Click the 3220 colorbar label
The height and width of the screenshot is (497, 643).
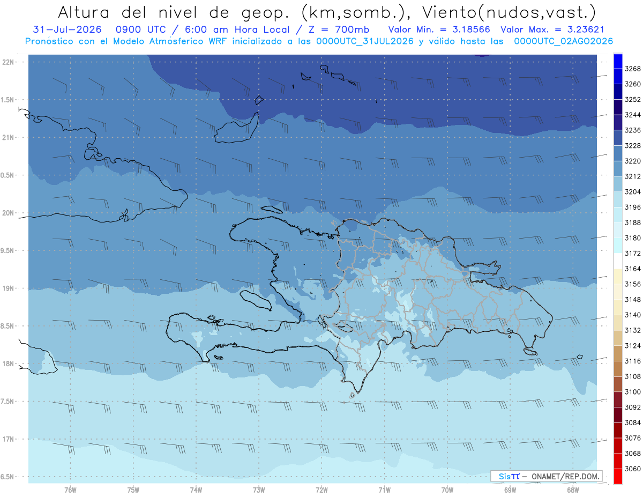(x=633, y=161)
